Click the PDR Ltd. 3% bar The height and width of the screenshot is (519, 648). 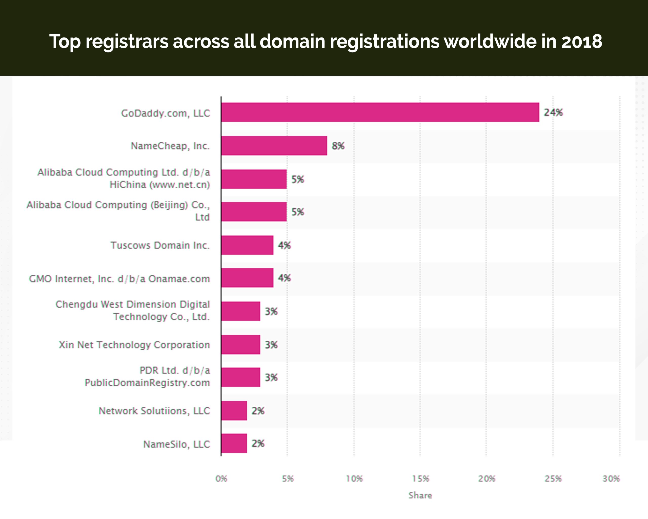241,377
